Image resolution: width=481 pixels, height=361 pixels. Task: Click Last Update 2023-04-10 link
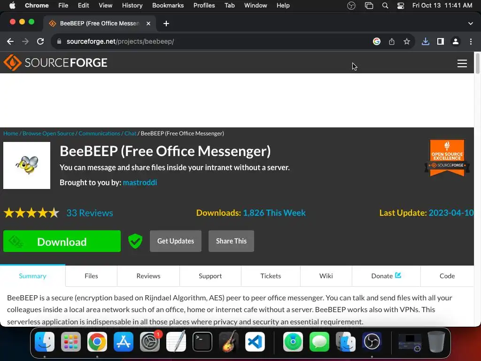[451, 213]
